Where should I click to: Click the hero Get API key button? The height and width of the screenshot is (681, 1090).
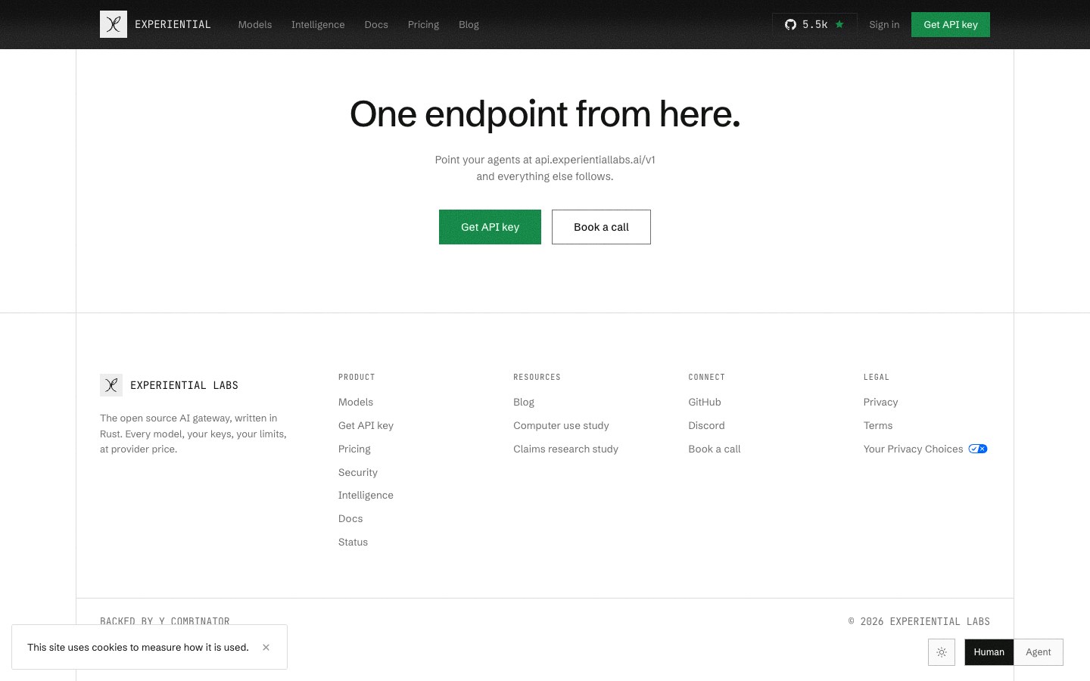490,227
